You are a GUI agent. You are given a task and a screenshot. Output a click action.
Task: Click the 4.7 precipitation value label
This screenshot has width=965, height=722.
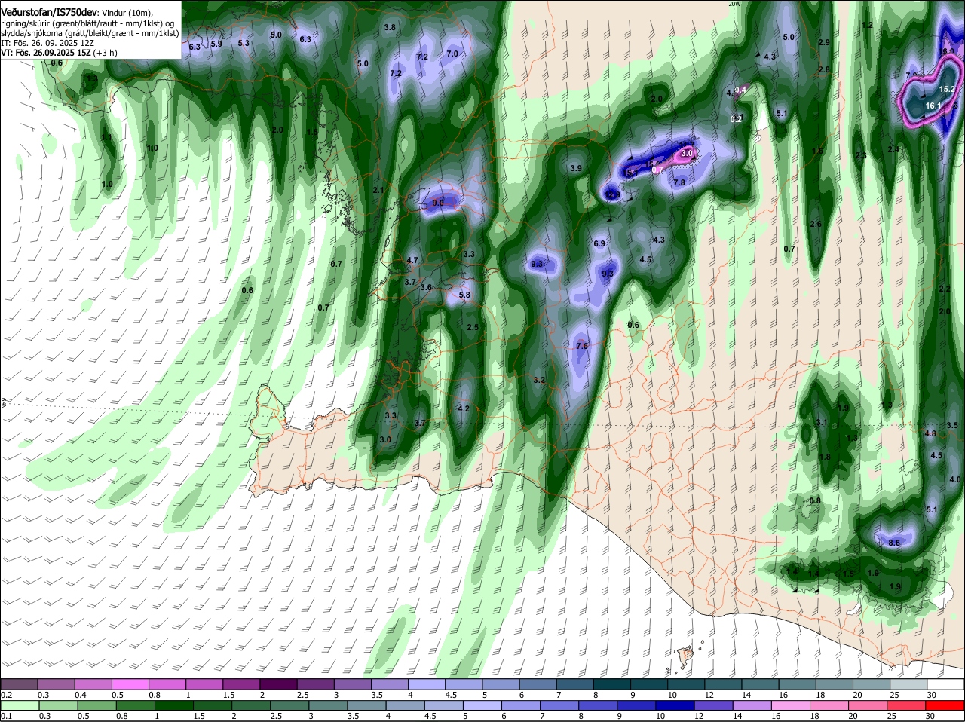412,260
